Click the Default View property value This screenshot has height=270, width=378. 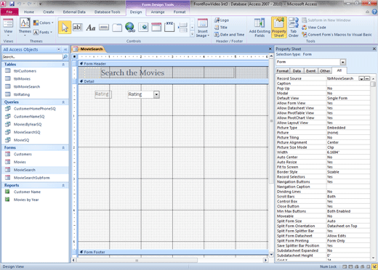348,98
